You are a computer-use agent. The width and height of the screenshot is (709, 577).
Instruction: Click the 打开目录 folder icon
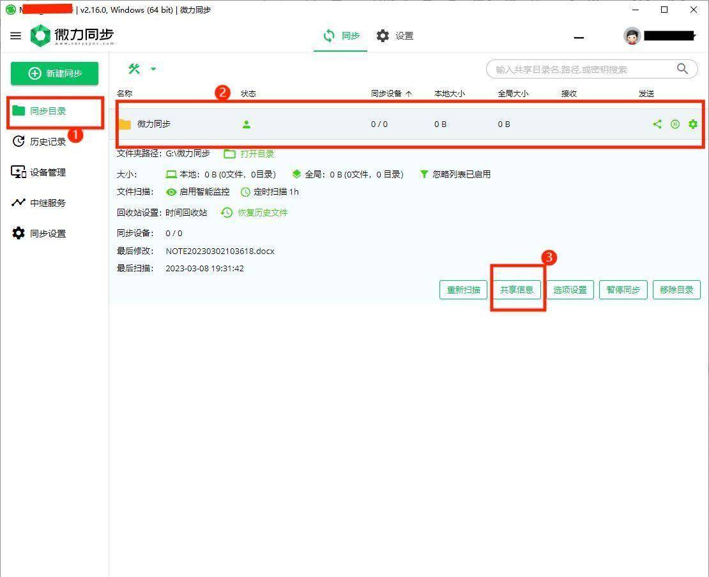coord(230,154)
